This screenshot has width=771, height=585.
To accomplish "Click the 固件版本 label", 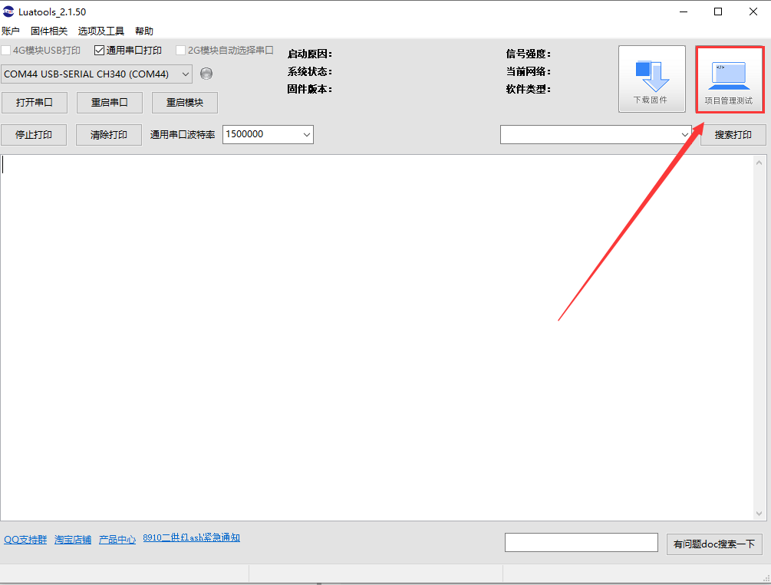I will 310,89.
